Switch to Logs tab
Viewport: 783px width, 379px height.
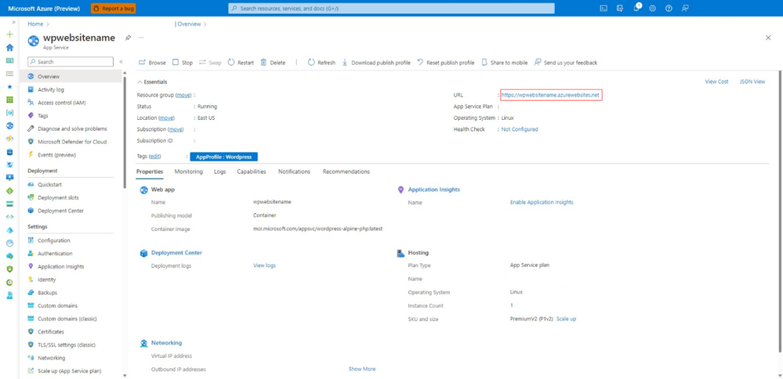pos(219,171)
